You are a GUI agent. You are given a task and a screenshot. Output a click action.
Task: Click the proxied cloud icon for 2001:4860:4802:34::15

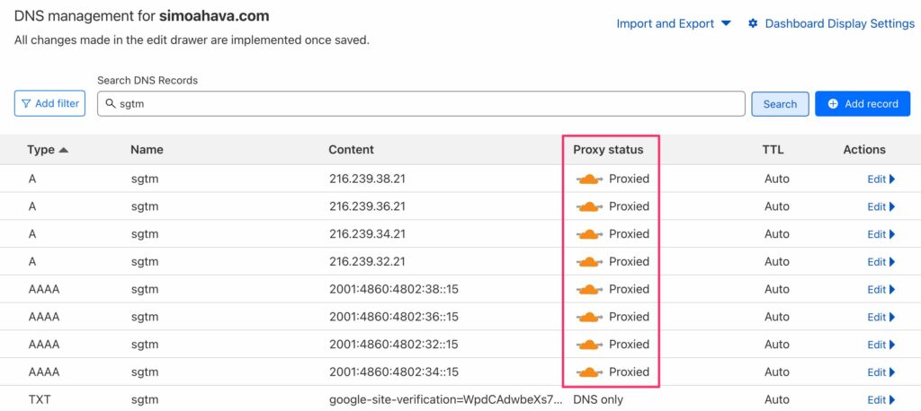(589, 372)
